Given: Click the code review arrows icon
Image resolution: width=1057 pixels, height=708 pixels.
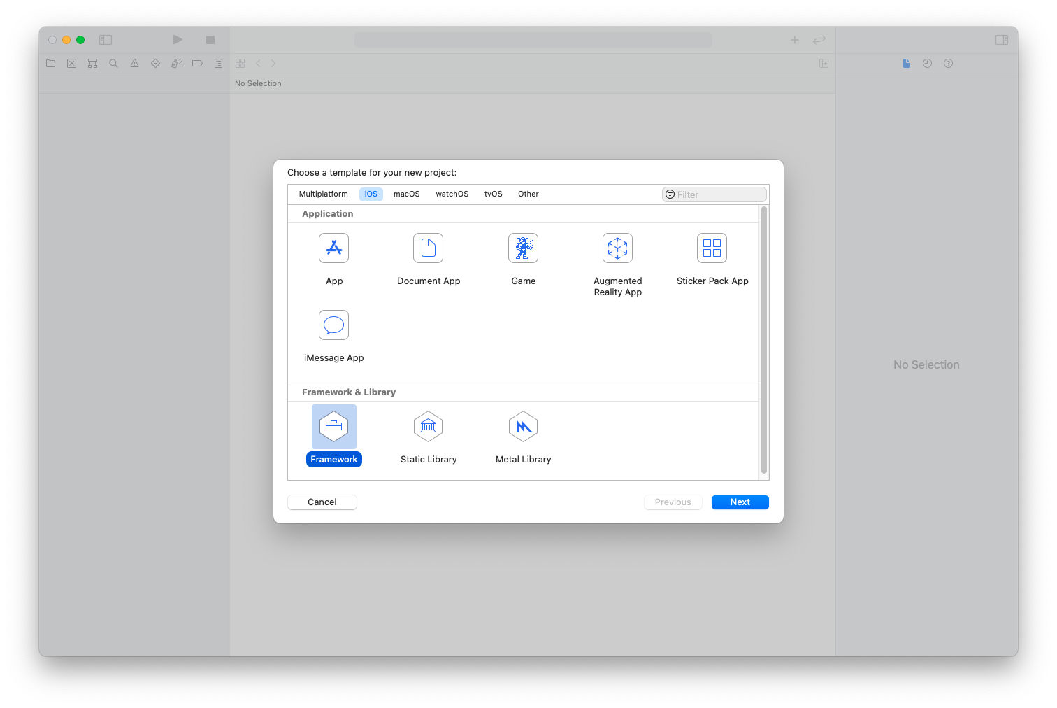Looking at the screenshot, I should (819, 40).
